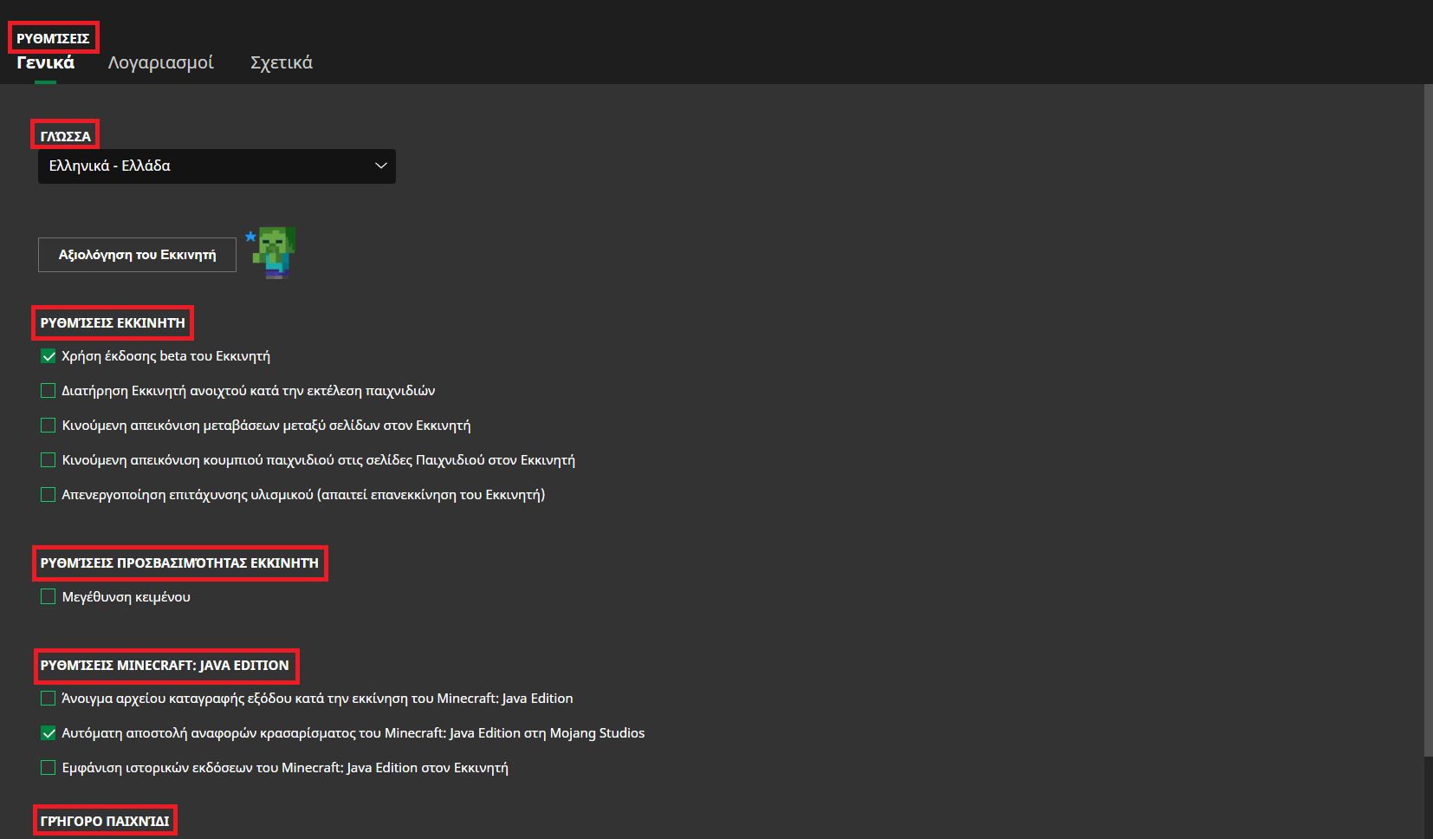Enable Απενεργοποίηση επιτάχυνσης υλισμικού checkbox
This screenshot has width=1433, height=839.
pos(49,495)
